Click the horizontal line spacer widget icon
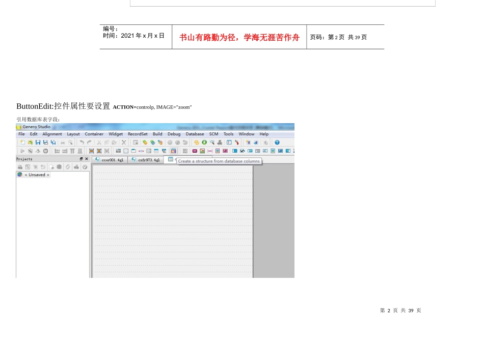The image size is (484, 342). (210, 151)
